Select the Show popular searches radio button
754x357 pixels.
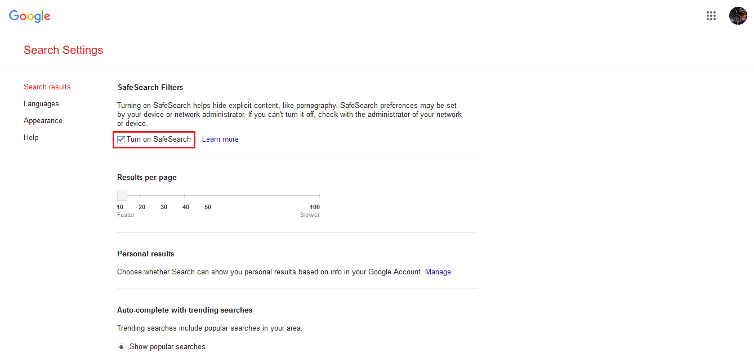pos(121,347)
